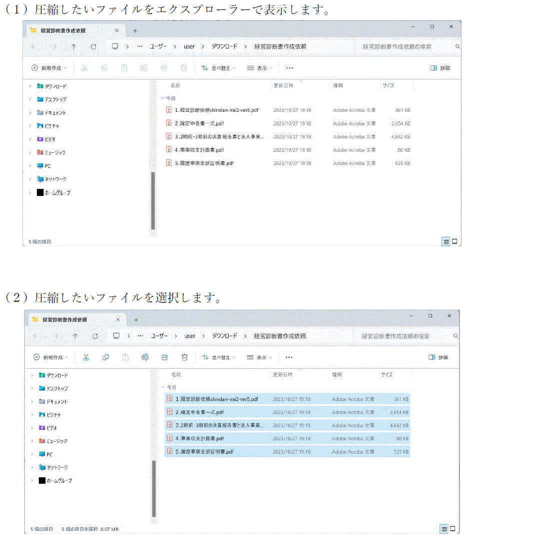Open a new tab with plus in upper window
The width and height of the screenshot is (538, 542).
[x=134, y=30]
